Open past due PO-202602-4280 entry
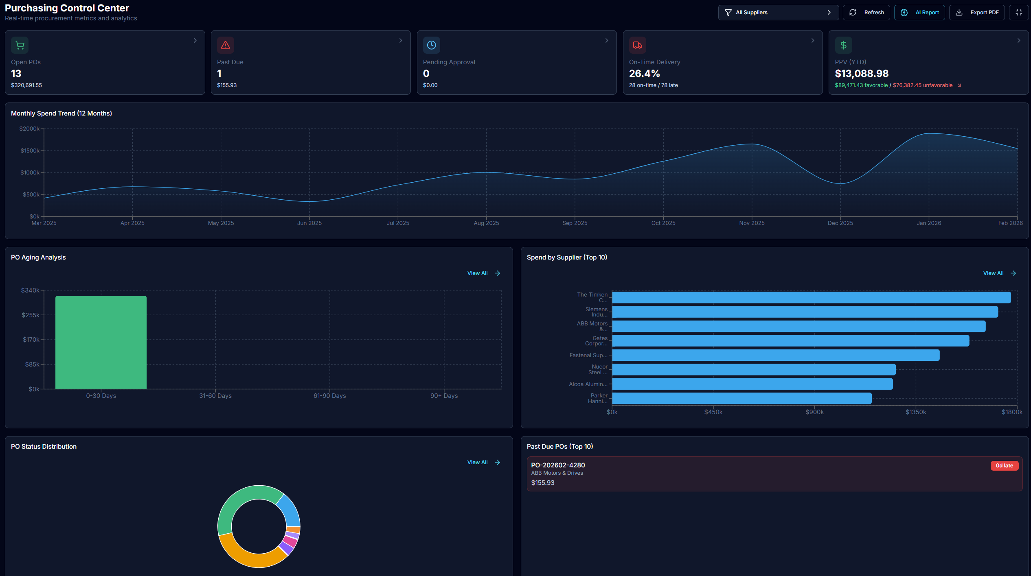Image resolution: width=1031 pixels, height=576 pixels. click(x=774, y=473)
